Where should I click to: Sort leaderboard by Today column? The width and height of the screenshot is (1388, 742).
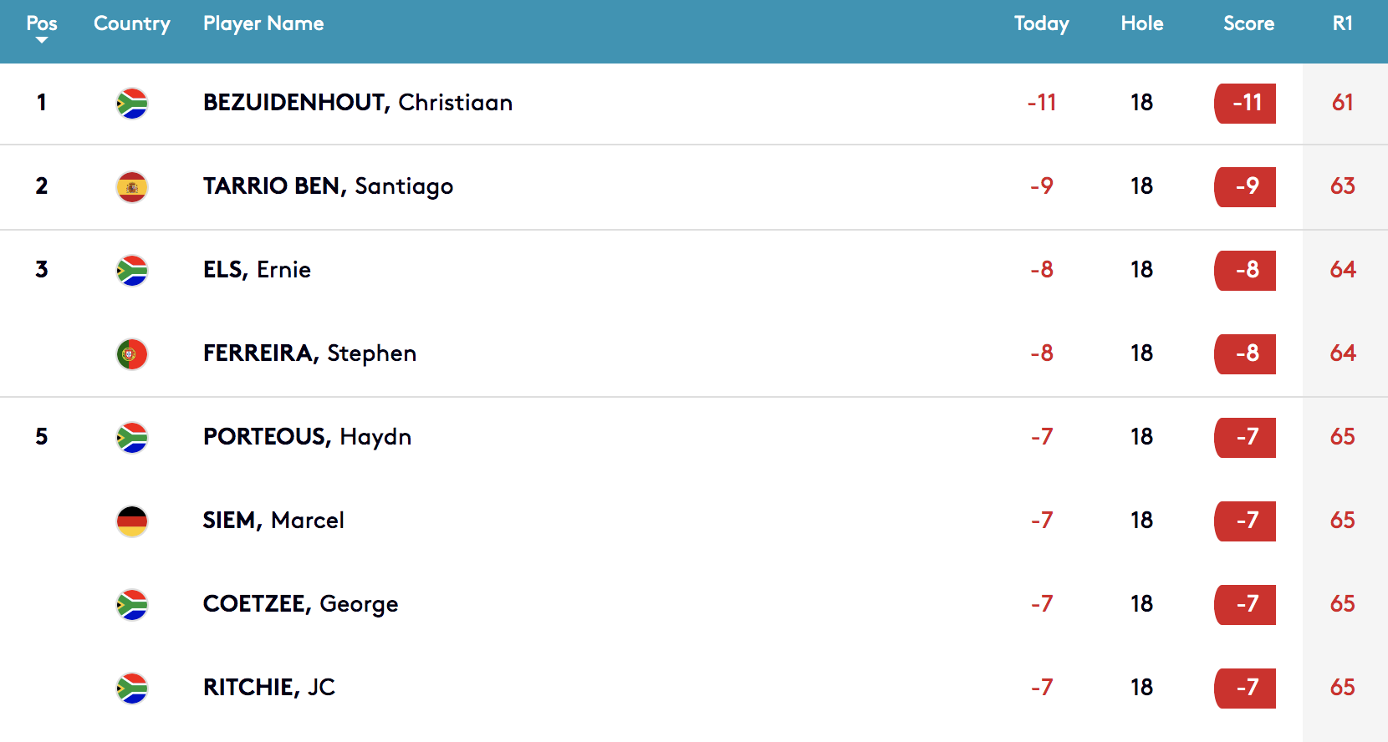point(1042,23)
